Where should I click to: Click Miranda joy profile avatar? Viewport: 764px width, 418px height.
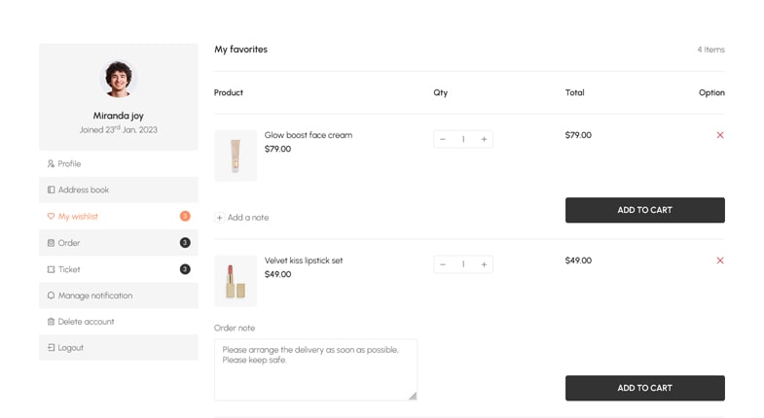click(x=119, y=80)
